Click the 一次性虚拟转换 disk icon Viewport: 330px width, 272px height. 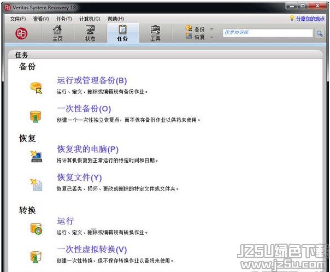[36, 257]
